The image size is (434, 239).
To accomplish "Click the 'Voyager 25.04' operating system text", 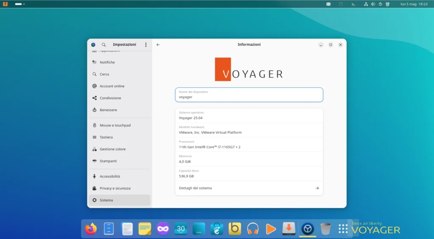I will [x=190, y=118].
